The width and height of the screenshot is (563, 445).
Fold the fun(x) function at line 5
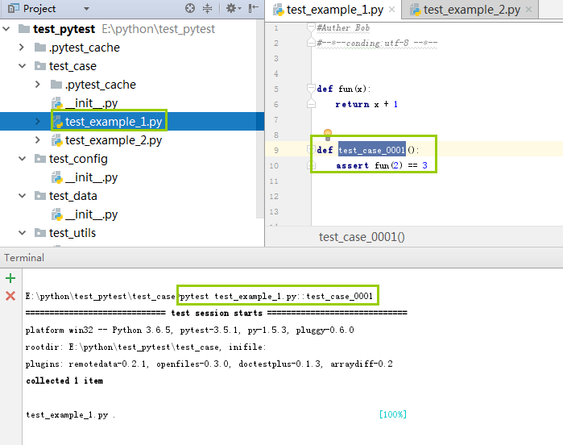coord(311,89)
